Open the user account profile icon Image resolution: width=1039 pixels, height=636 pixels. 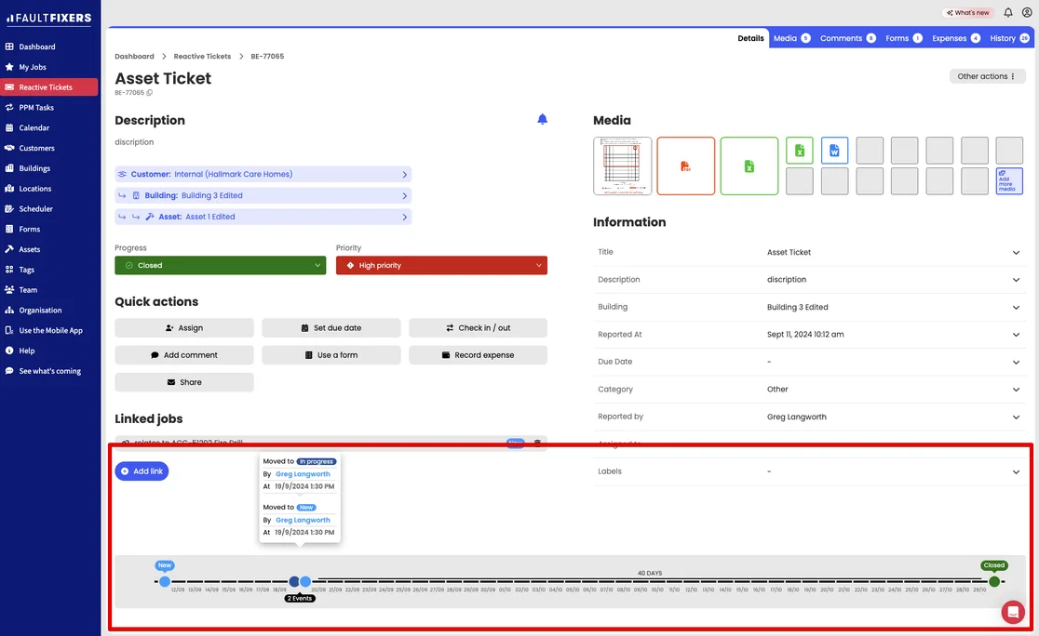point(1026,13)
